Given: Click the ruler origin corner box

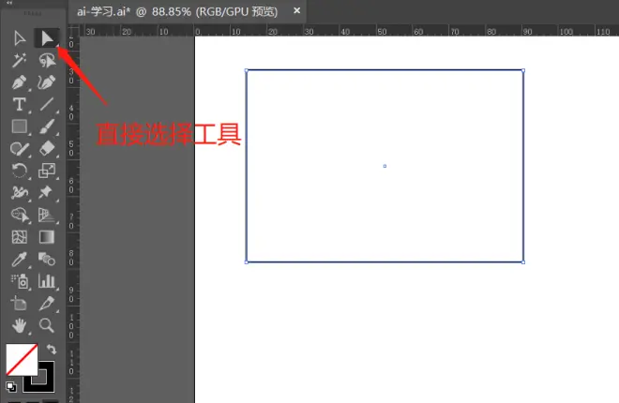Looking at the screenshot, I should click(73, 30).
